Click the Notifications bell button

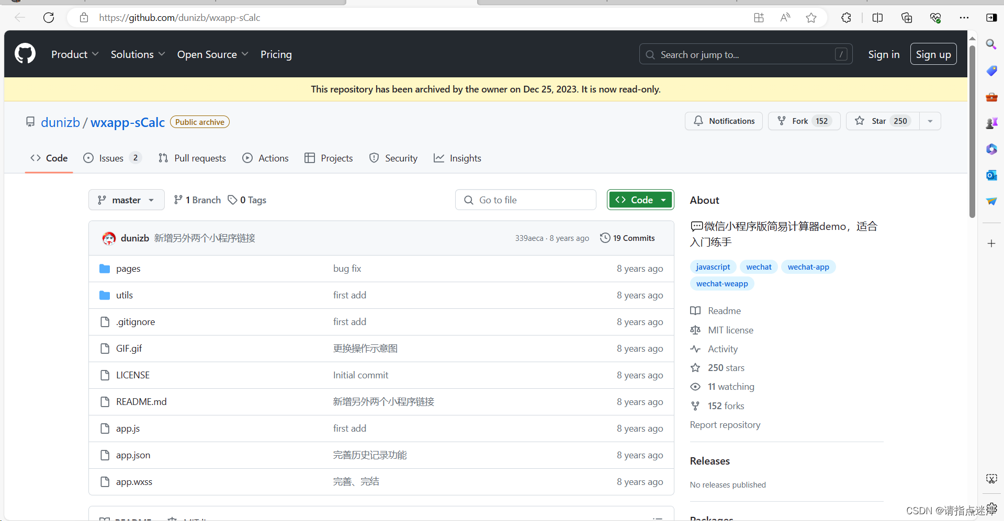724,121
